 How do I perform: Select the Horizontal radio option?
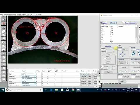105,59
